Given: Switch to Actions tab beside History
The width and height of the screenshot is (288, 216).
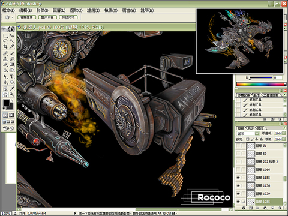Looking at the screenshot, I should click(x=256, y=95).
